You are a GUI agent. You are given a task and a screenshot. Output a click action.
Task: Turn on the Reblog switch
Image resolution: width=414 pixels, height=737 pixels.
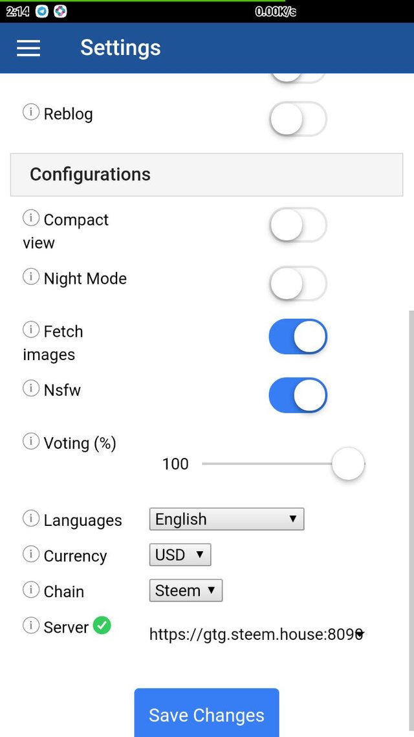point(298,119)
